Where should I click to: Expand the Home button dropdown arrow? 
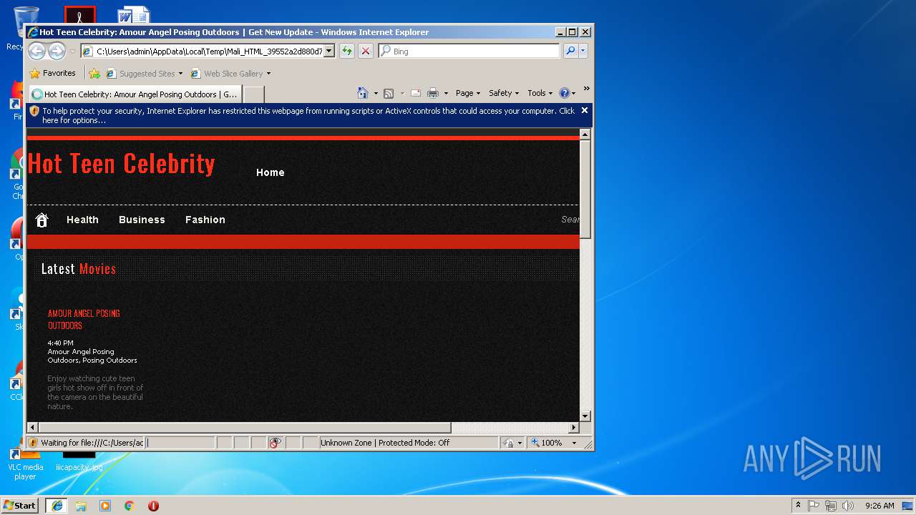pos(375,93)
